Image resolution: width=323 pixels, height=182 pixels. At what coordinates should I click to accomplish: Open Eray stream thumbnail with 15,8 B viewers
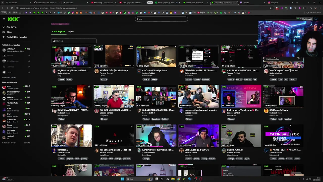point(71,56)
